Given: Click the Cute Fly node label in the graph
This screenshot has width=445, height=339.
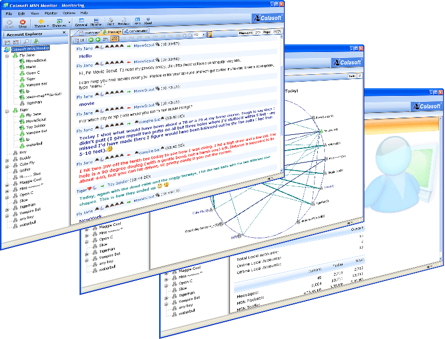Looking at the screenshot, I should point(200,212).
